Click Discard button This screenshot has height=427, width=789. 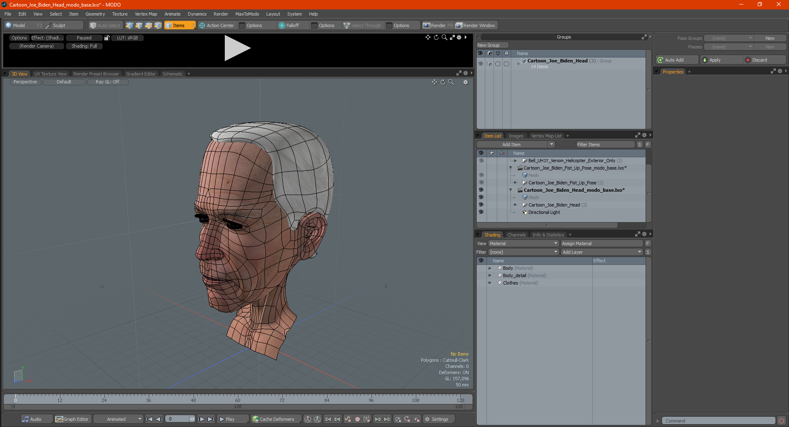click(765, 60)
